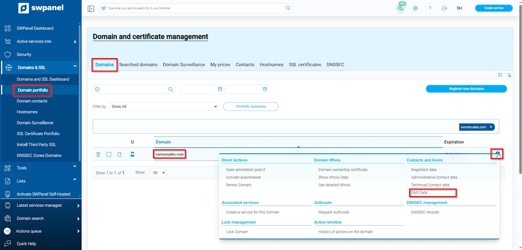The width and height of the screenshot is (522, 250).
Task: Open search filter settings icon in search bar
Action: click(104, 8)
